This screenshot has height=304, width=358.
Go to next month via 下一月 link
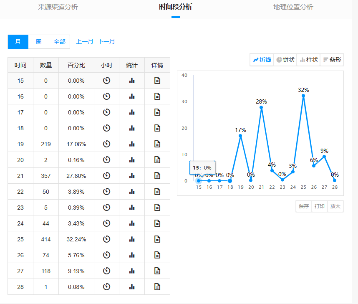[x=106, y=42]
